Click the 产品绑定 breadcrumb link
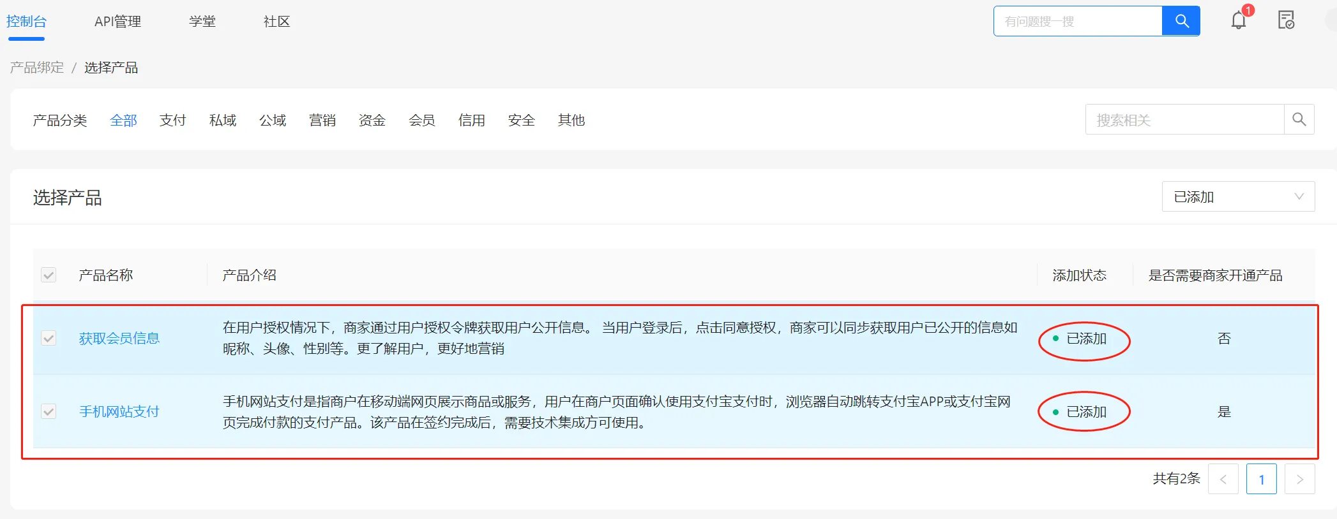 (x=37, y=68)
